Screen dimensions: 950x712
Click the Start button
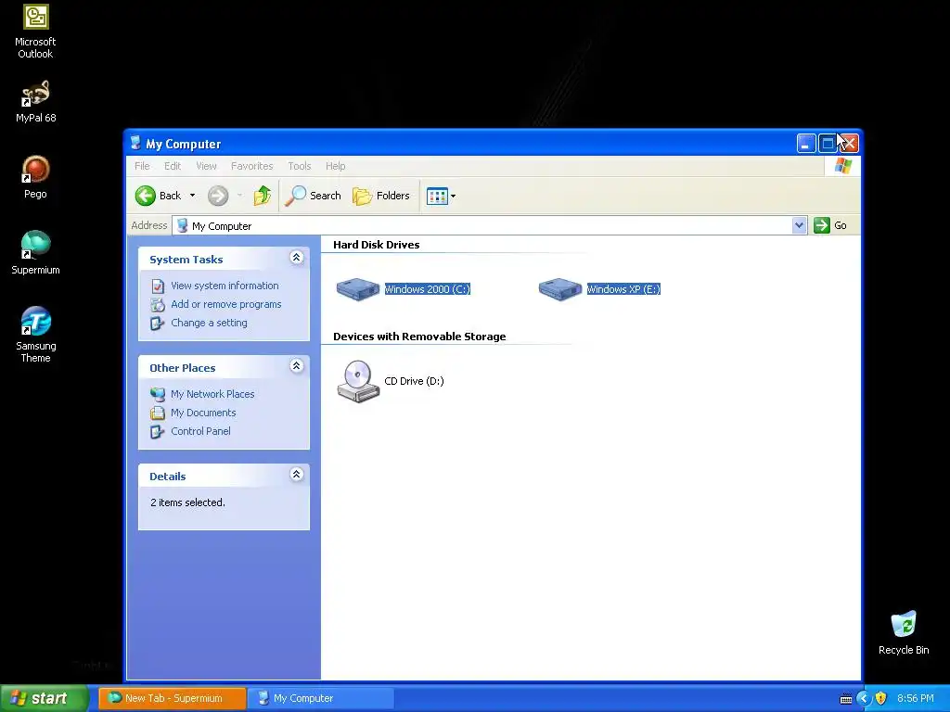point(44,698)
